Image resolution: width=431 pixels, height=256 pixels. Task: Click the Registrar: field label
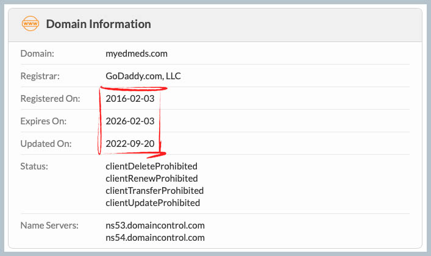tap(40, 76)
